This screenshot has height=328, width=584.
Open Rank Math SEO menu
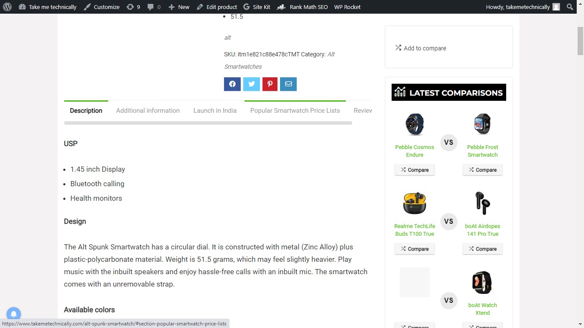302,7
